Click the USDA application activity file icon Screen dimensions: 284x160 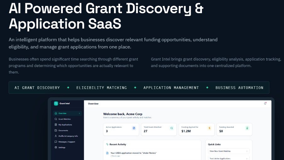click(107, 153)
